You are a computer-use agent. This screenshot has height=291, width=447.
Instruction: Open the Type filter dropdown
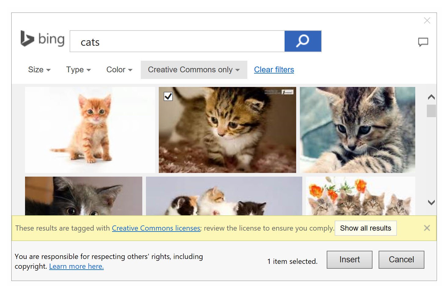point(78,70)
